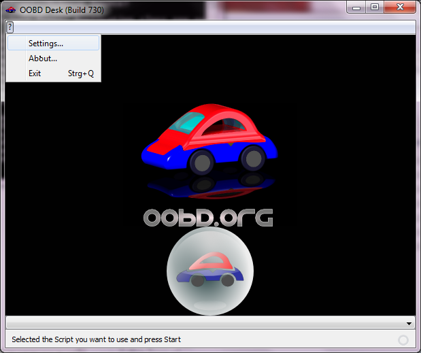Click the black background left of the bubble
The image size is (421, 353).
(82, 272)
